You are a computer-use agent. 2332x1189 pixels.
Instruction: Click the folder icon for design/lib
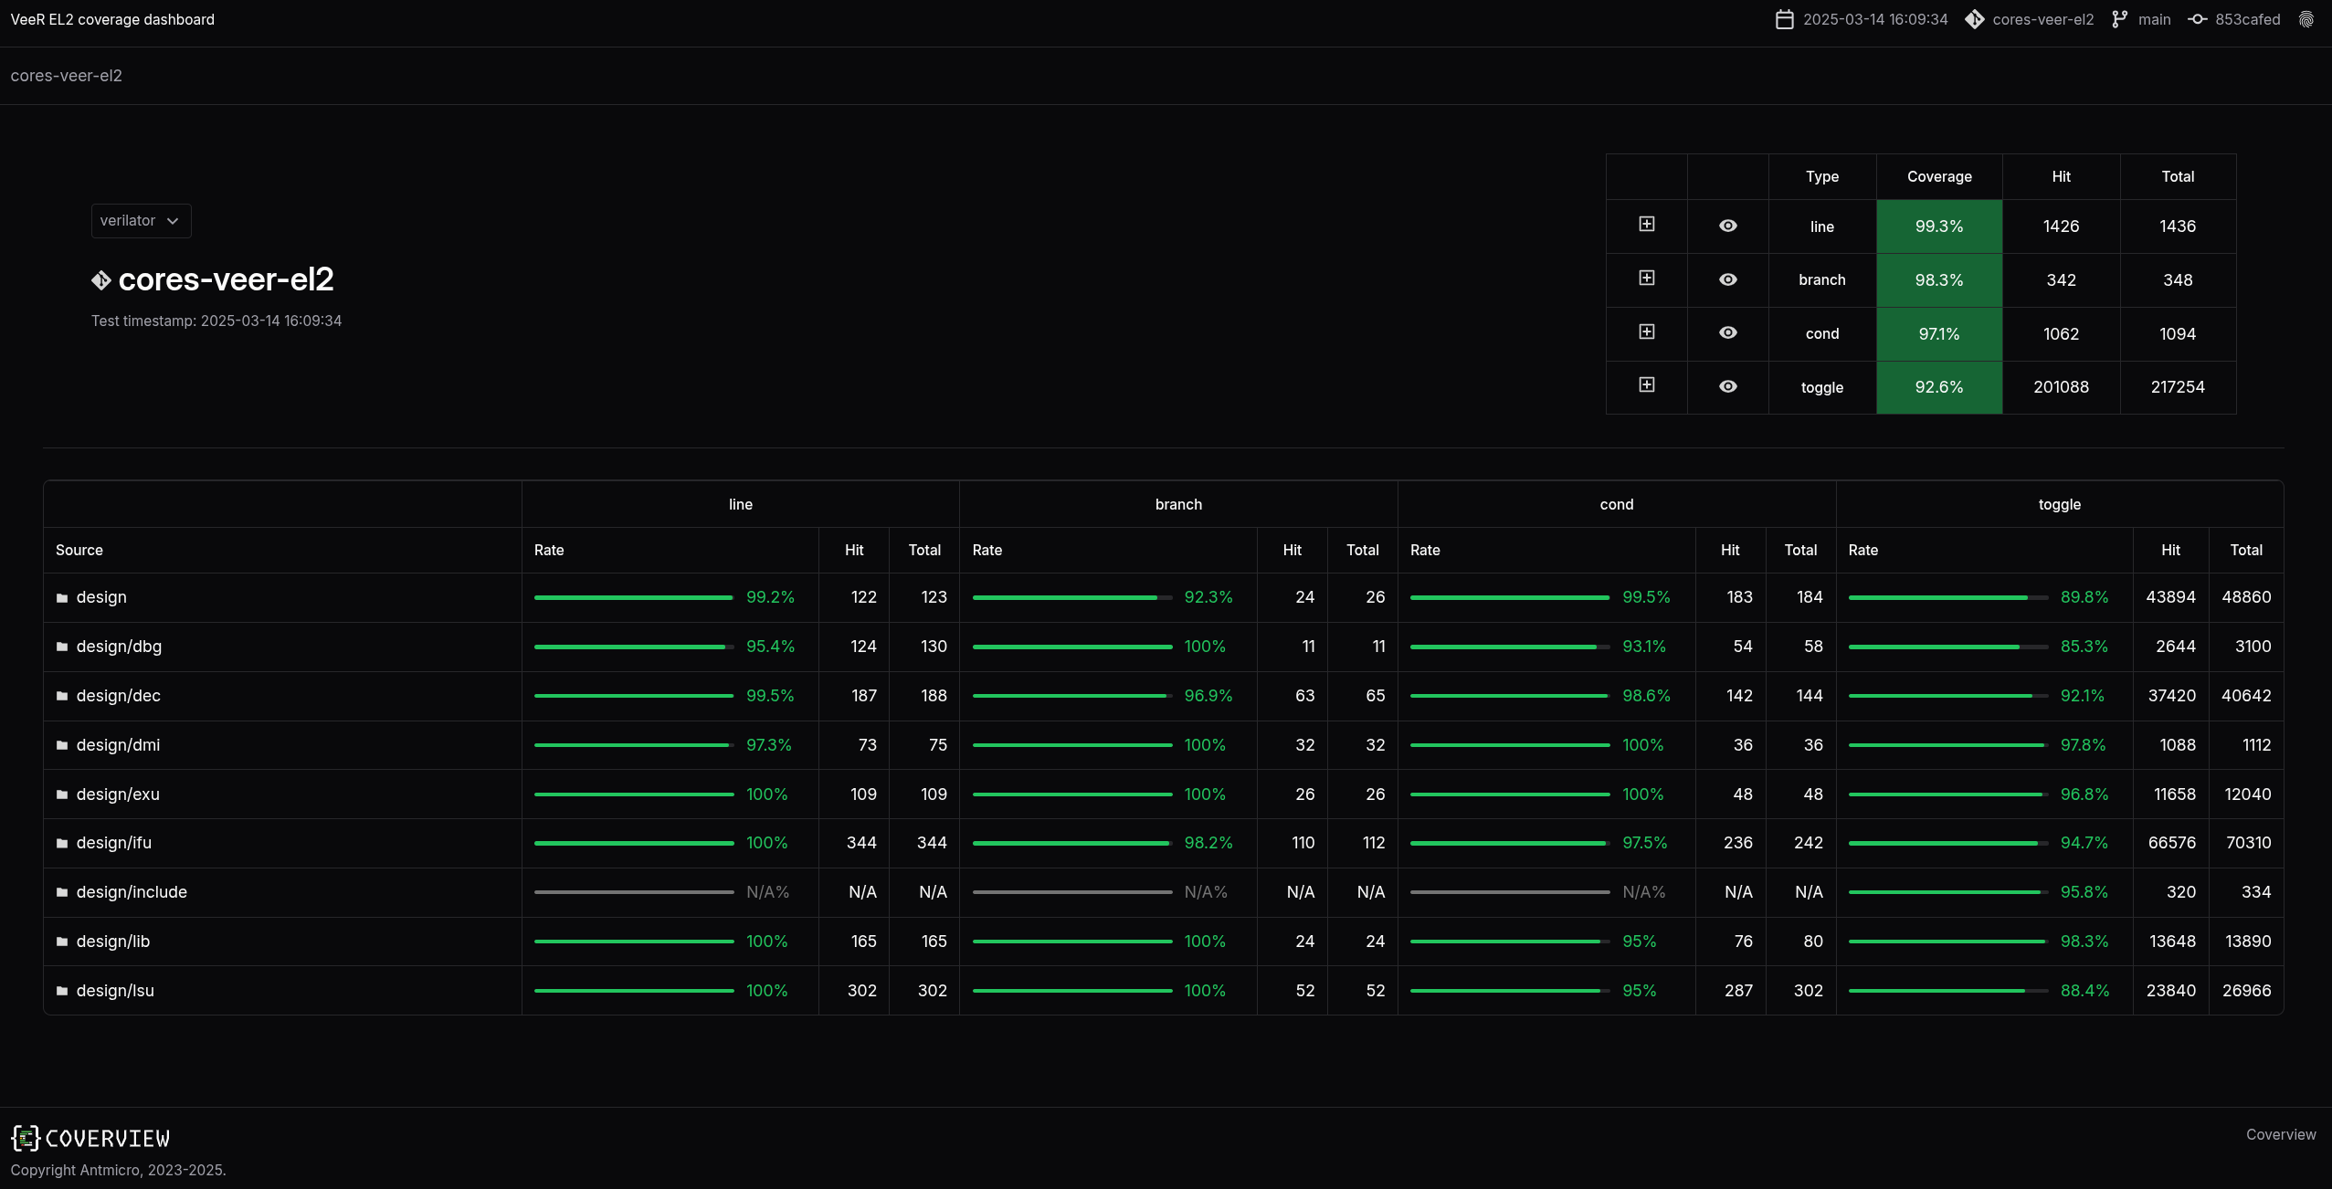pyautogui.click(x=62, y=942)
